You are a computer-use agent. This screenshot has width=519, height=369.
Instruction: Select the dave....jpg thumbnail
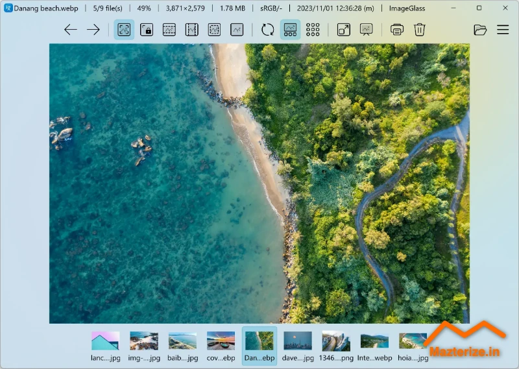pyautogui.click(x=298, y=346)
